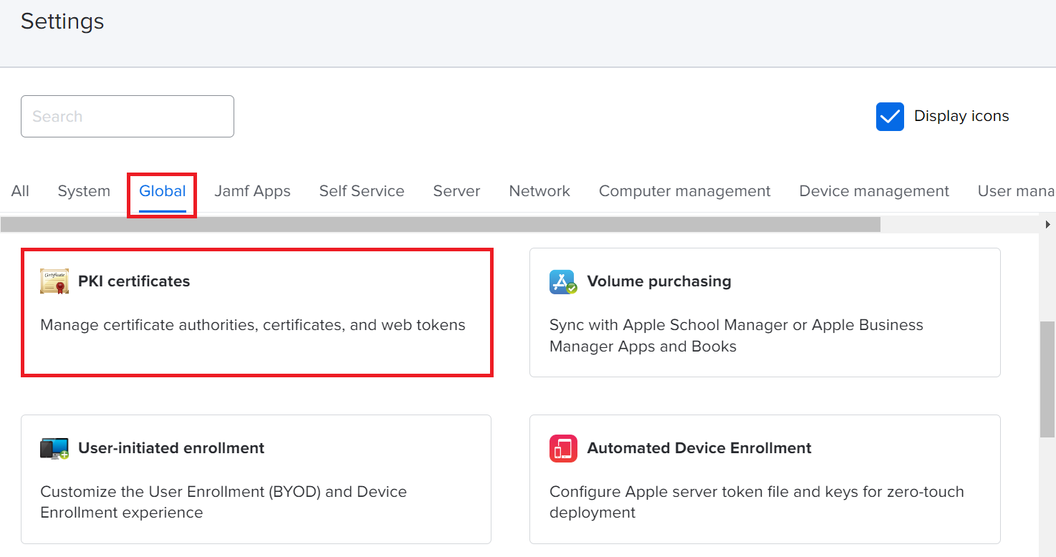Image resolution: width=1056 pixels, height=557 pixels.
Task: Click the Automated Device Enrollment red icon
Action: [x=563, y=448]
